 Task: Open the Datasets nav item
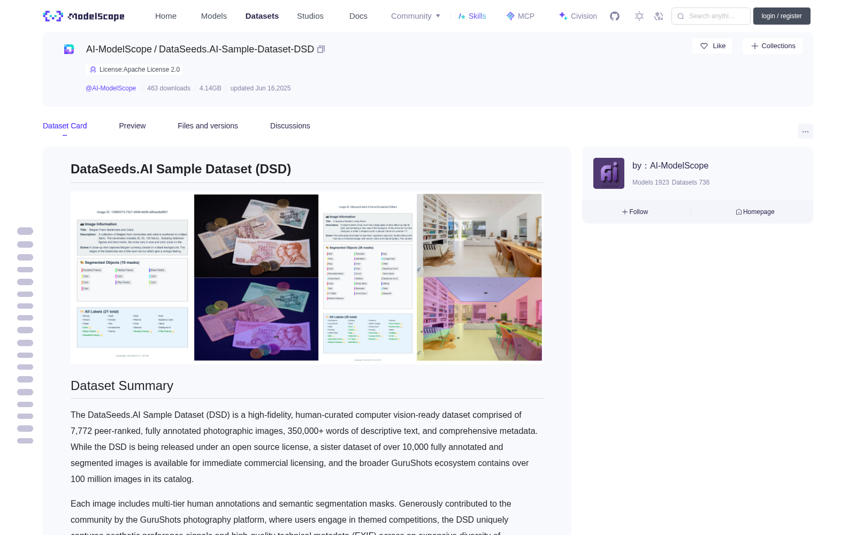coord(262,16)
